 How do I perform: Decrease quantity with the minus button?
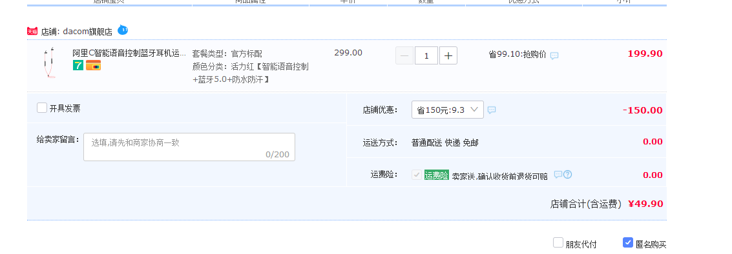coord(404,56)
